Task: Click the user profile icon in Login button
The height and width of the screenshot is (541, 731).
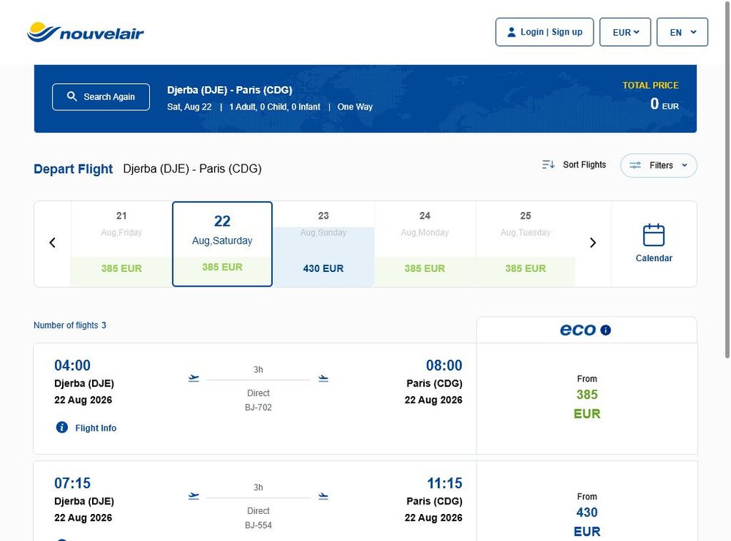Action: coord(511,32)
